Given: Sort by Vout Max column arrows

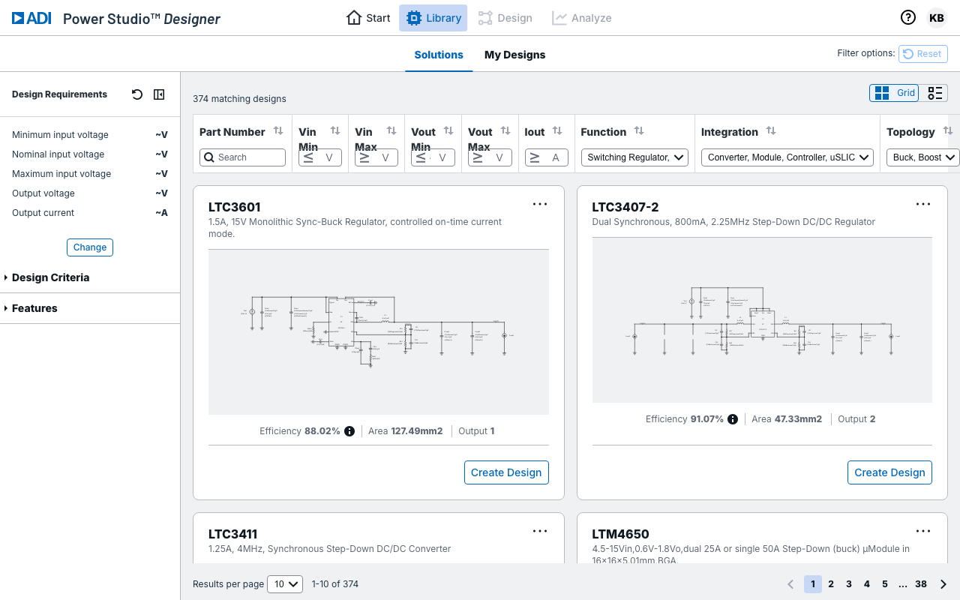Looking at the screenshot, I should pos(505,130).
